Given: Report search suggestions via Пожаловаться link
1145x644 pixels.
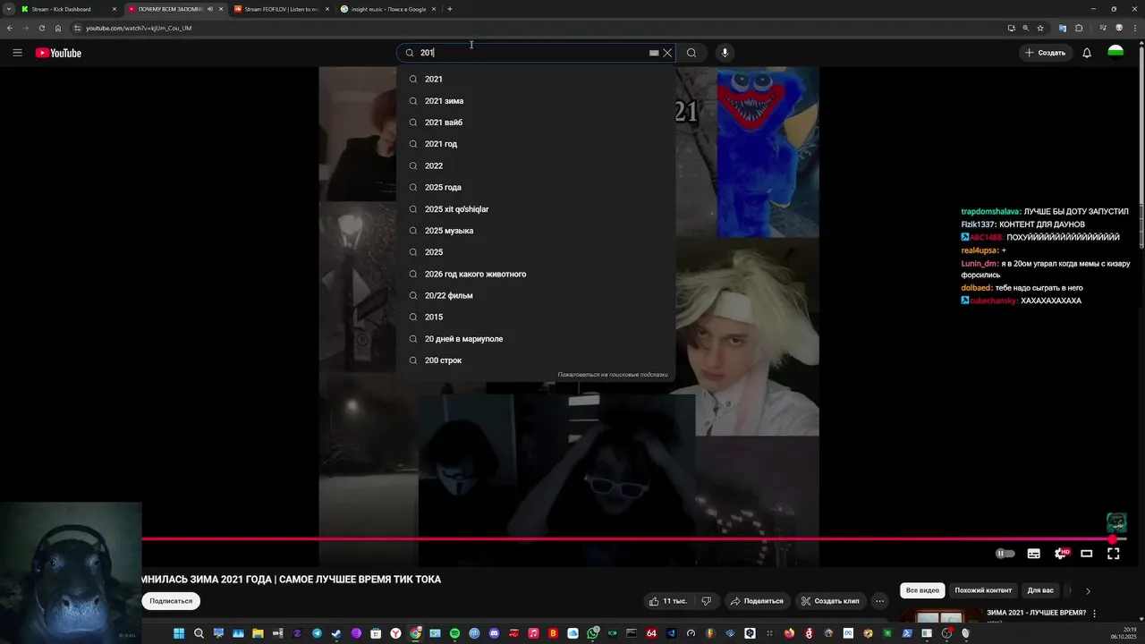Looking at the screenshot, I should point(613,375).
